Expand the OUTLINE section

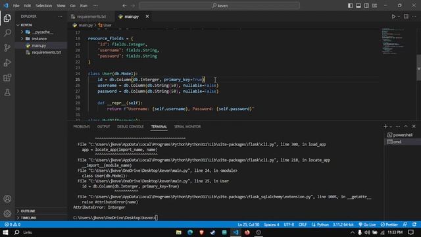point(41,211)
